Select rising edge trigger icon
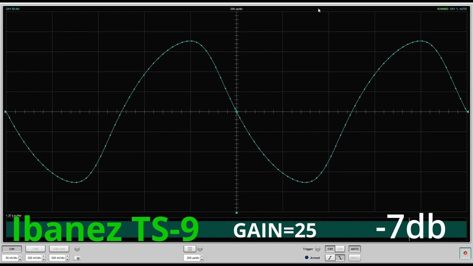Viewport: 473px width, 266px height. (330, 258)
